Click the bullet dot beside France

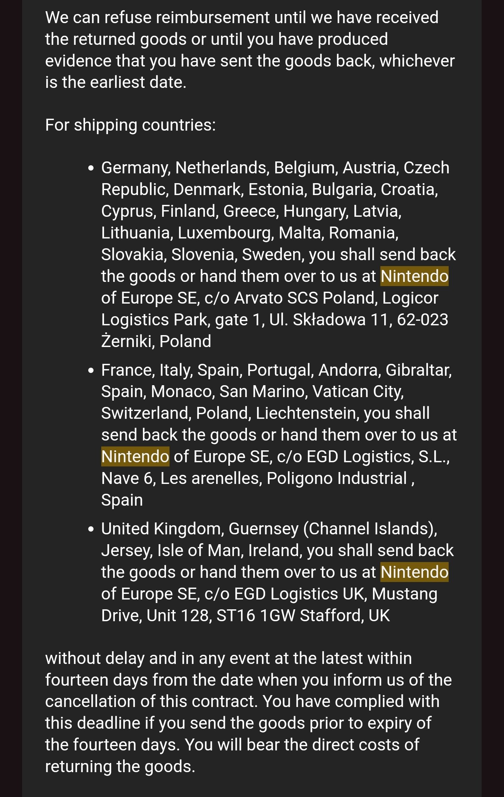(91, 370)
